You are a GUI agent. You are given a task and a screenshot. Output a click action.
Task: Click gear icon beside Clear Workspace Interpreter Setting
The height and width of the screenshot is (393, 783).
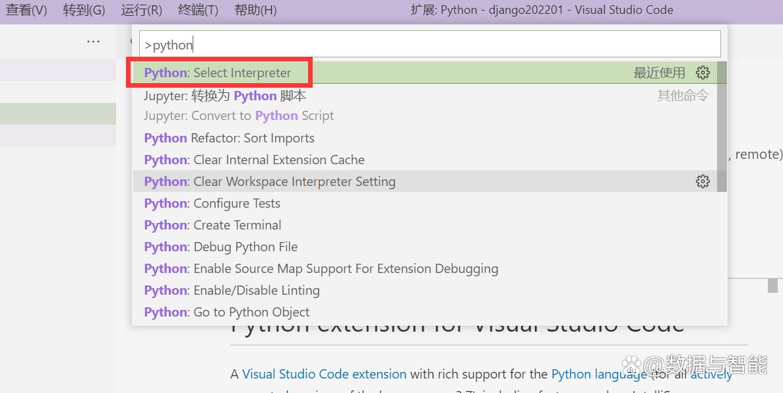point(703,181)
